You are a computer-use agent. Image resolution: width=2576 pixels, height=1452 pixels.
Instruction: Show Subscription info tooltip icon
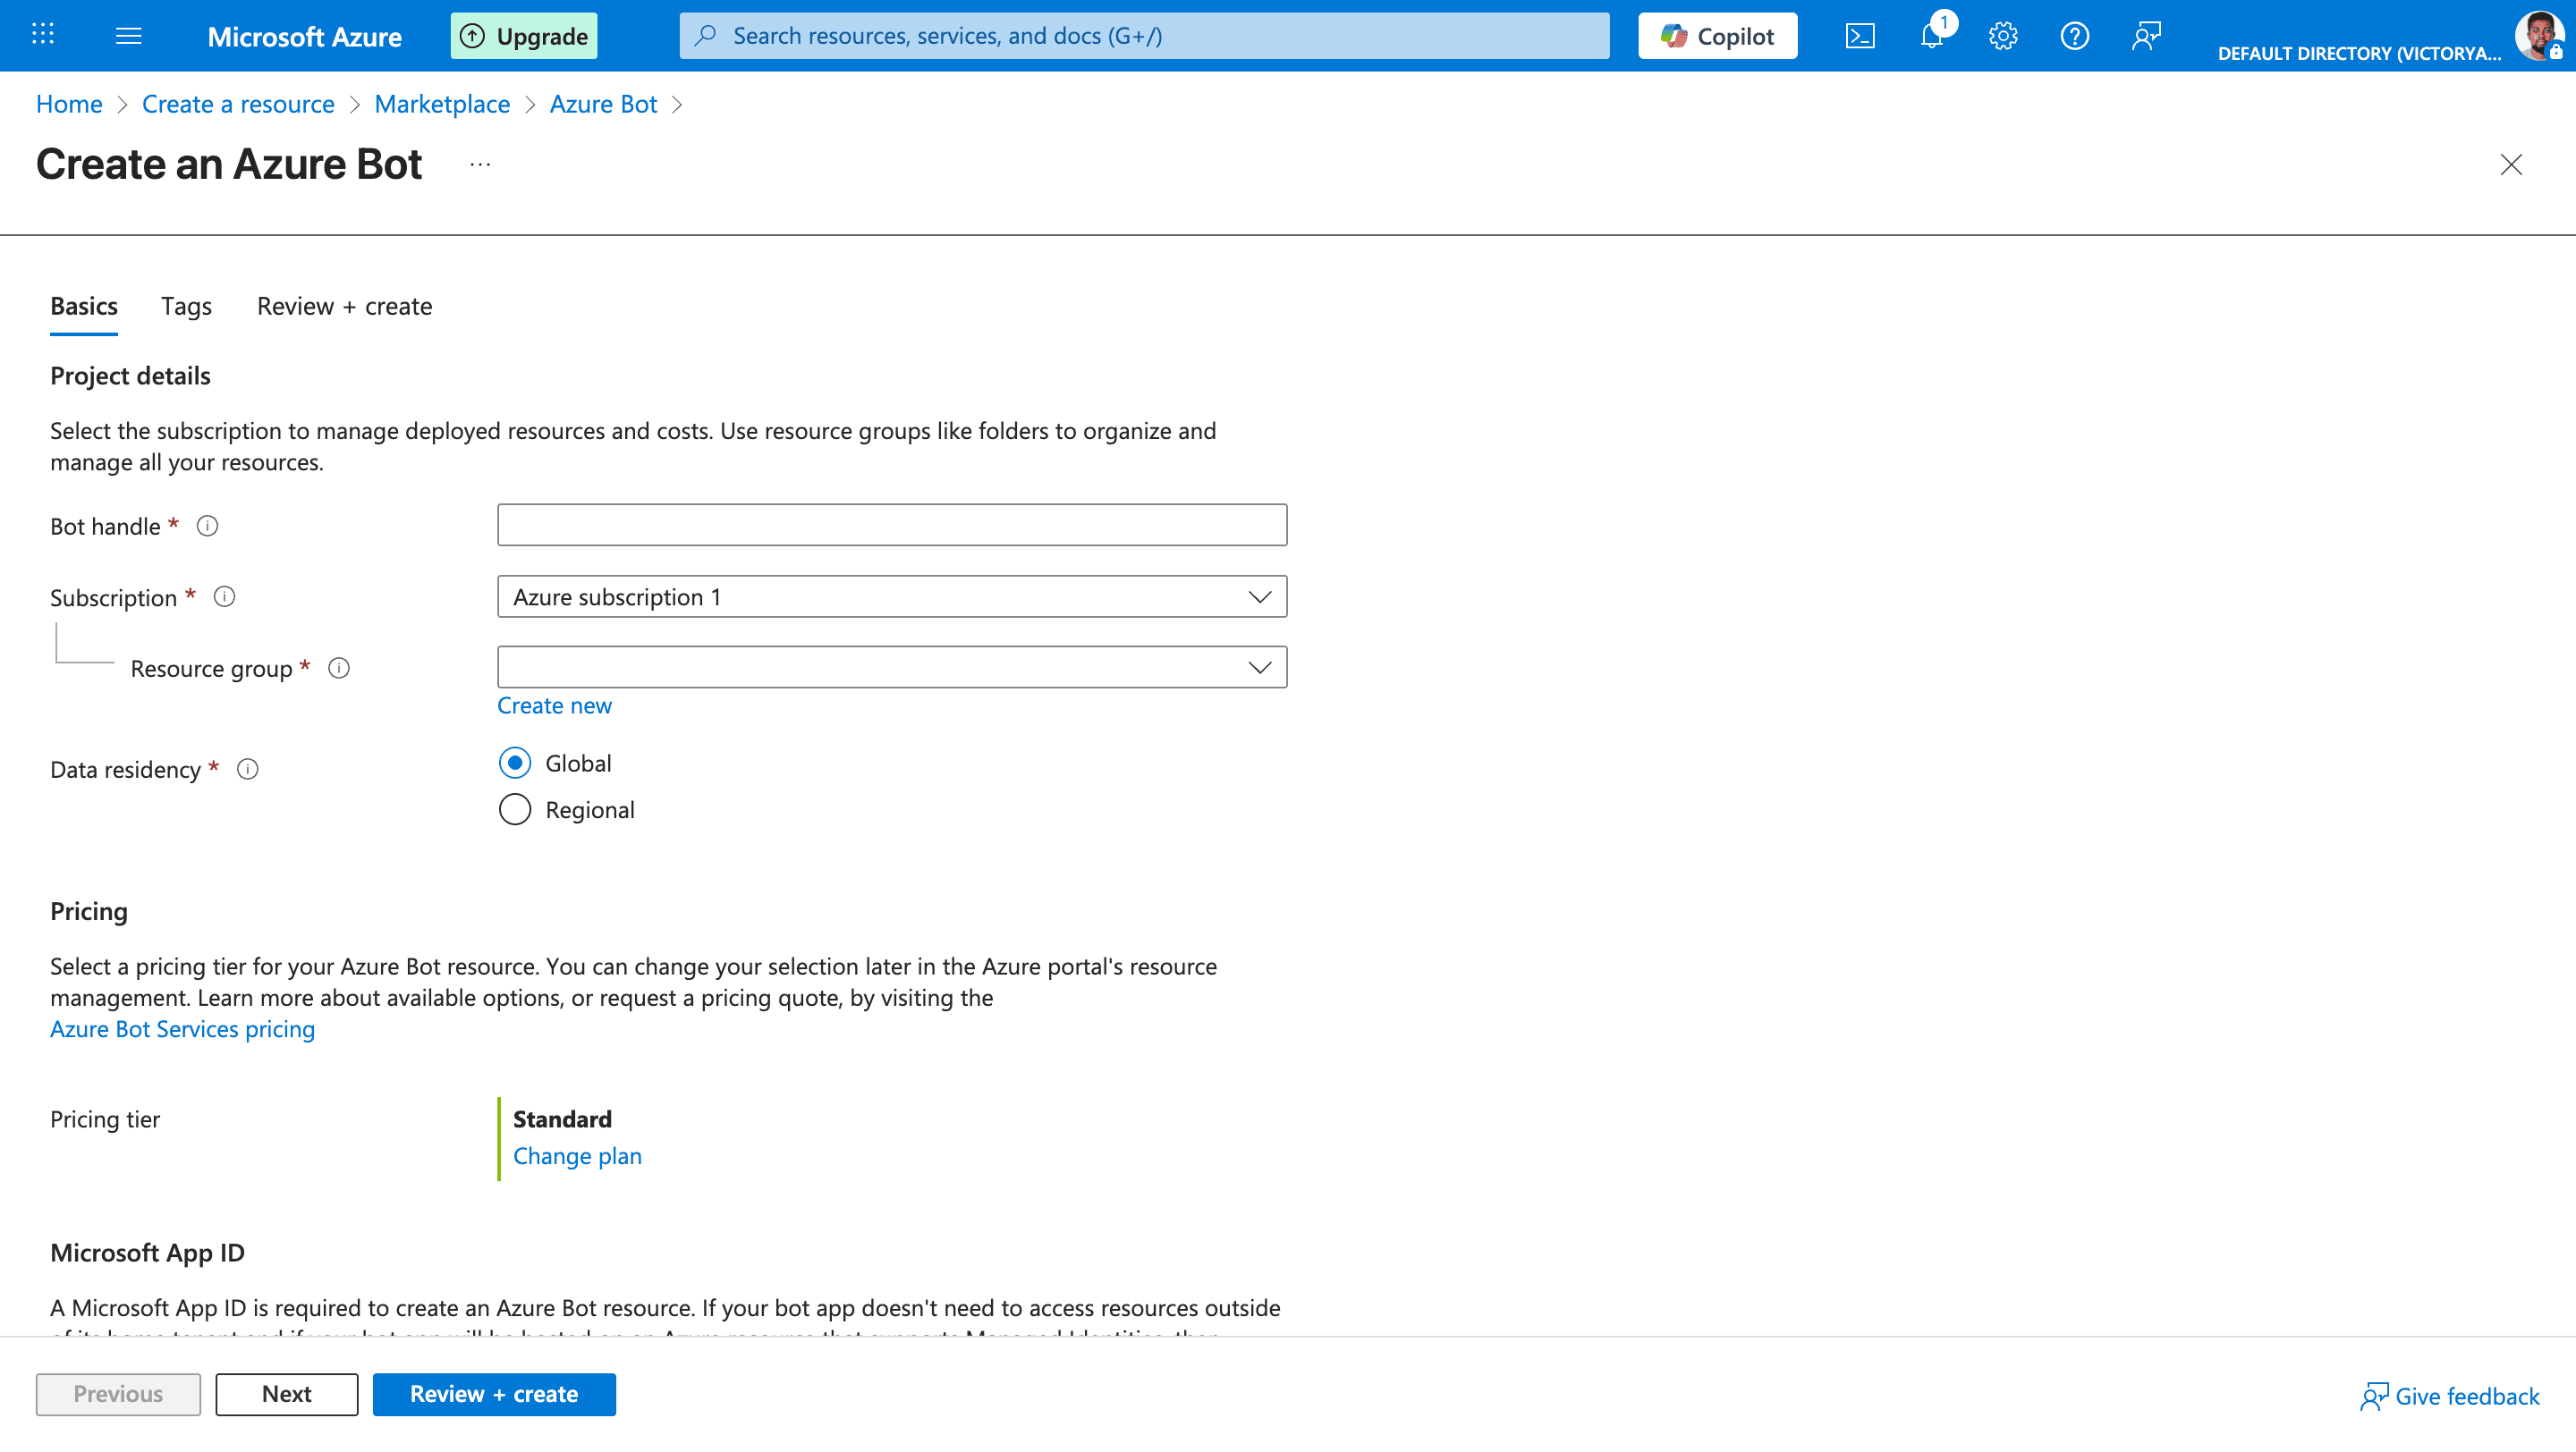(x=225, y=596)
